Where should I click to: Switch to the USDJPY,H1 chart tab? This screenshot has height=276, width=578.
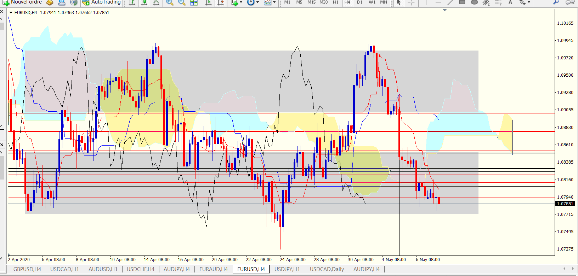[x=287, y=269]
